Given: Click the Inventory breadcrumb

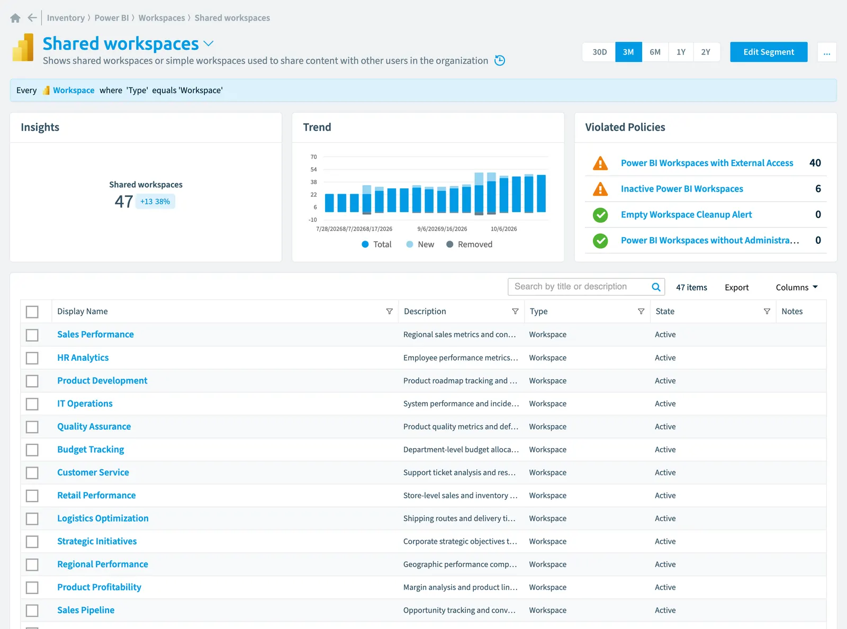Looking at the screenshot, I should click(66, 18).
